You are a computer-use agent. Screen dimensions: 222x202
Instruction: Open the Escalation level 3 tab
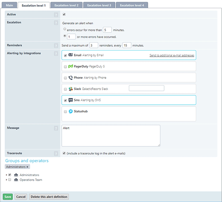pos(99,5)
